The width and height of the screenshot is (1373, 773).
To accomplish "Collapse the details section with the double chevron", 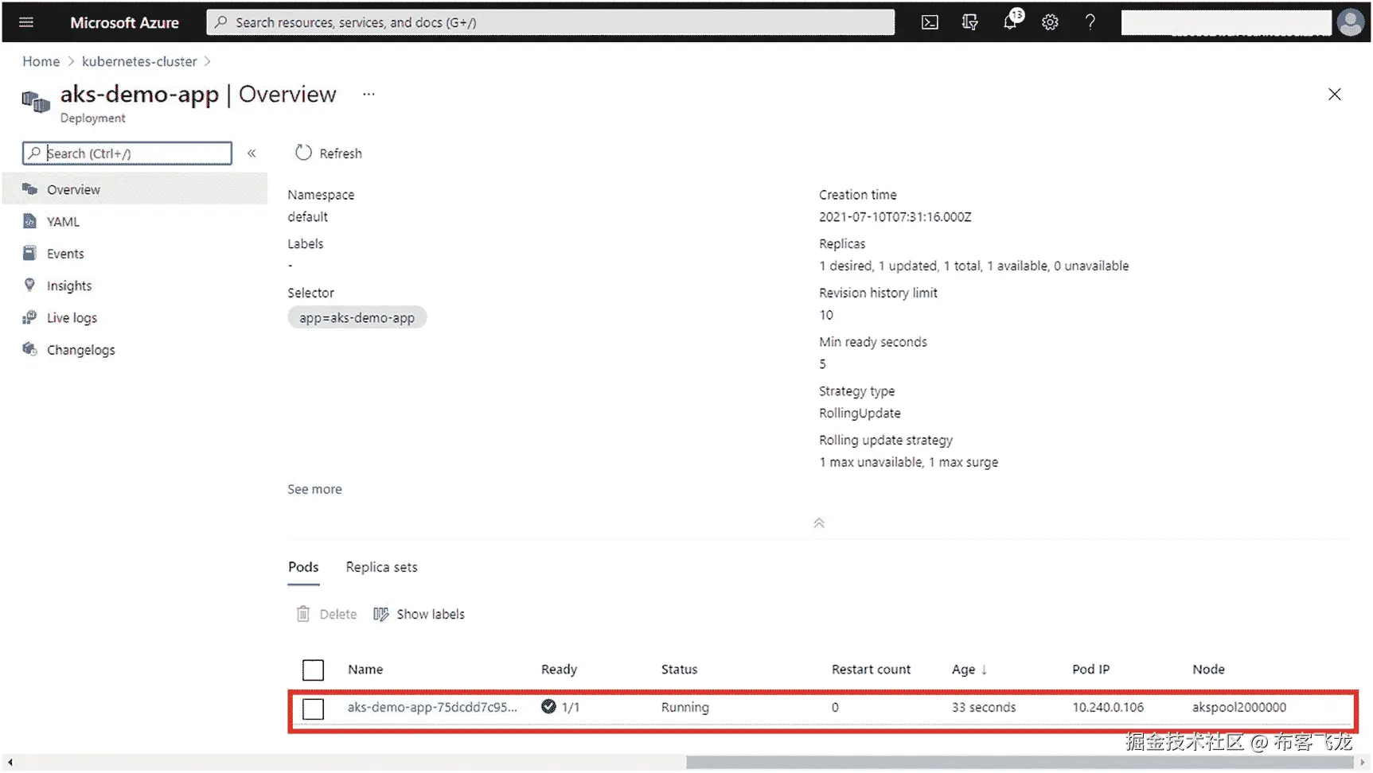I will [819, 522].
